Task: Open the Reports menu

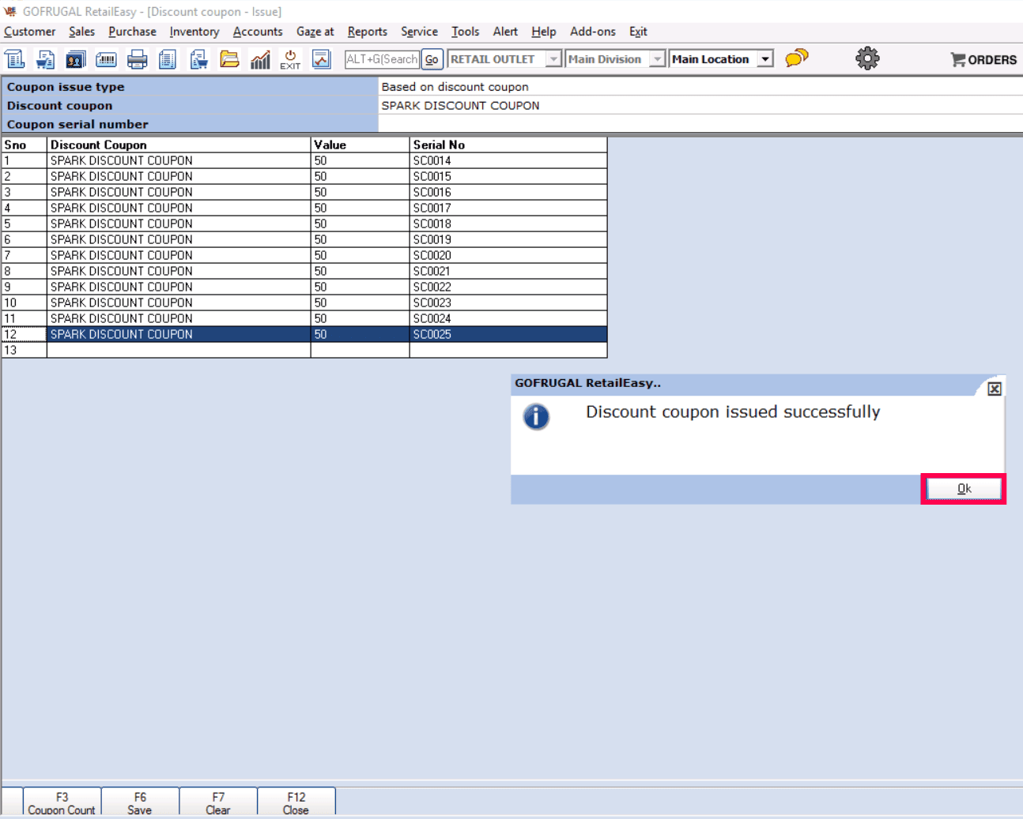Action: pos(367,32)
